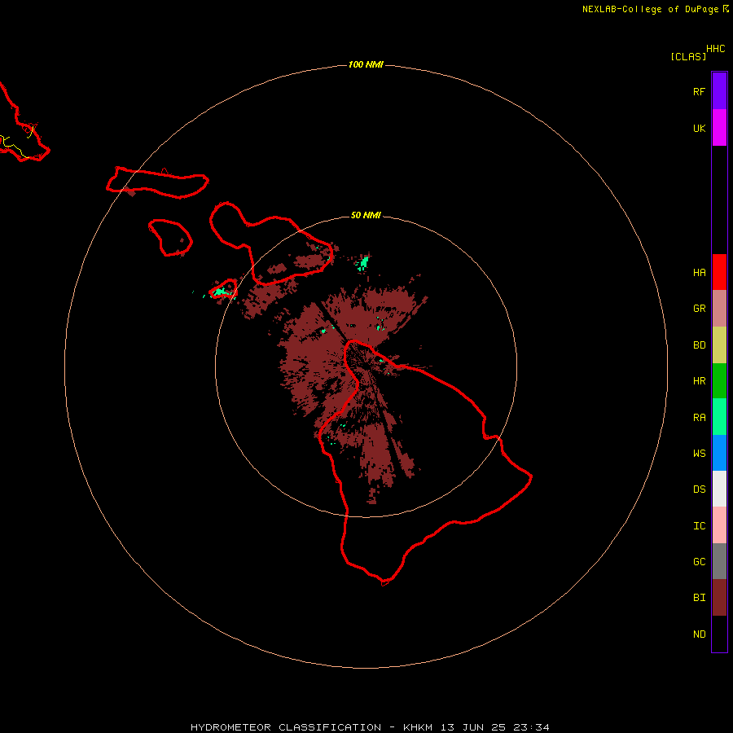The width and height of the screenshot is (733, 733).
Task: Click the 100 NMI range ring label
Action: tap(366, 64)
